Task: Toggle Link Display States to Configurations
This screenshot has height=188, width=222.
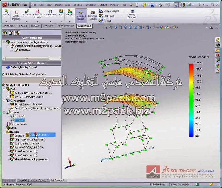Action: (3, 74)
